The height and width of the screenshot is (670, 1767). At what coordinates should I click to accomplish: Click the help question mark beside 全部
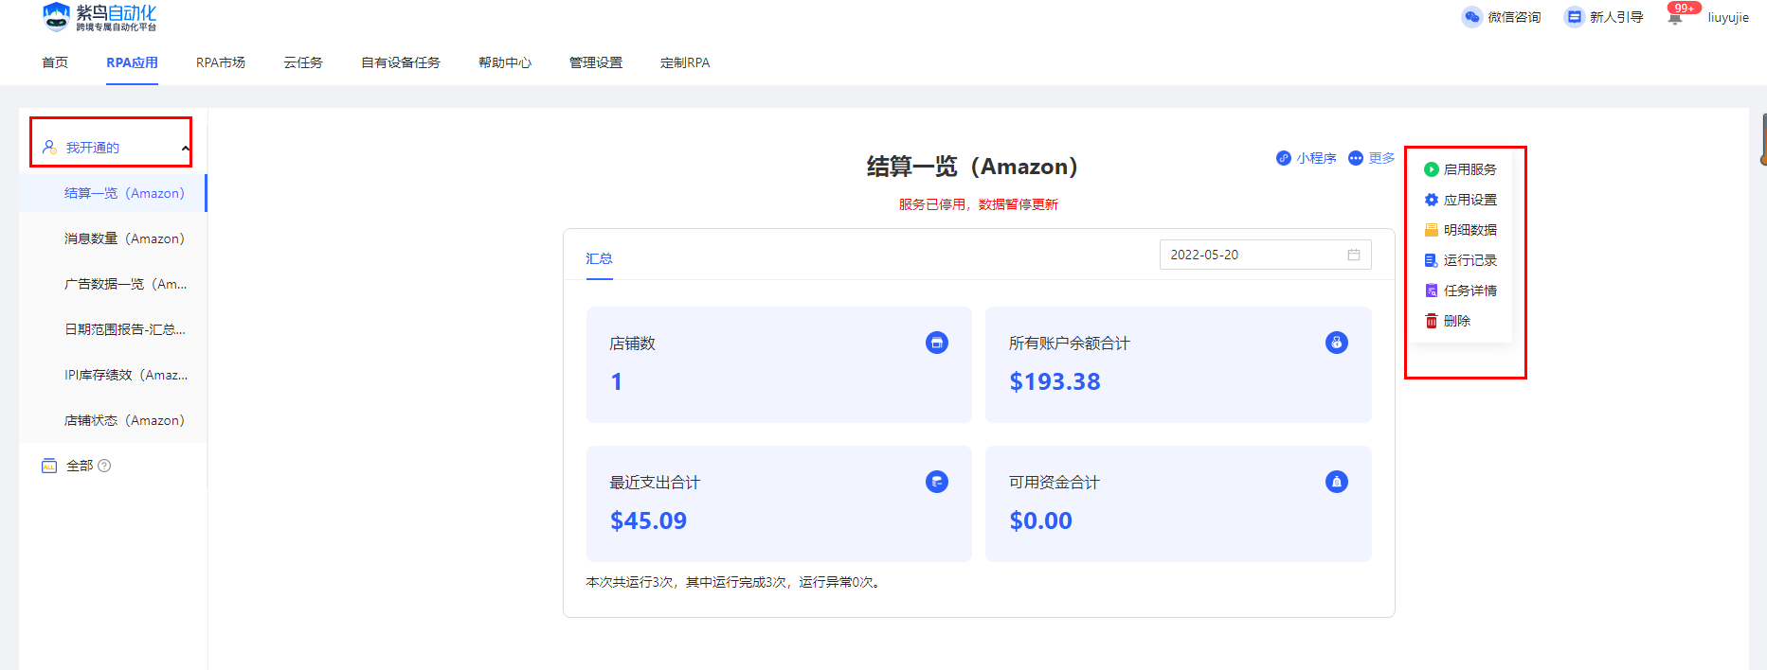104,466
